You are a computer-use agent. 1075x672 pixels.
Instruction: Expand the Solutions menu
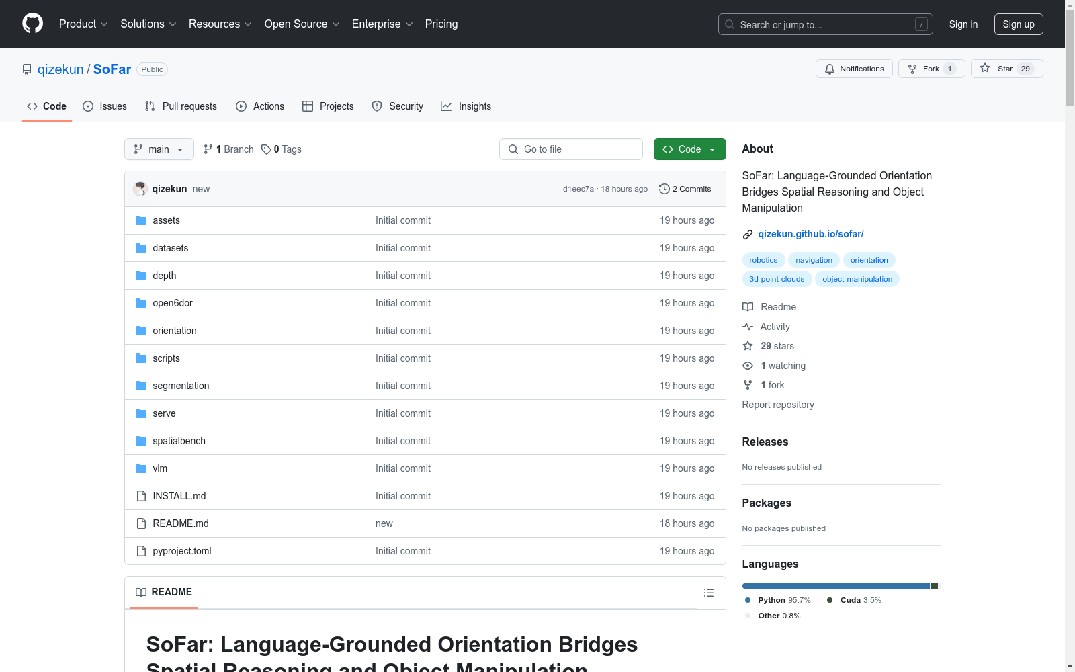click(x=148, y=24)
